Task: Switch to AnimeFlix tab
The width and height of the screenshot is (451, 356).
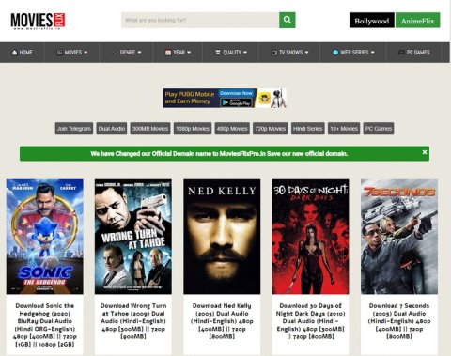Action: (x=418, y=21)
